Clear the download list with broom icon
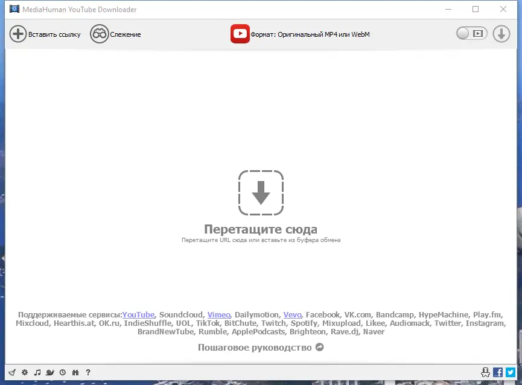Screen dimensions: 522x385 point(12,372)
